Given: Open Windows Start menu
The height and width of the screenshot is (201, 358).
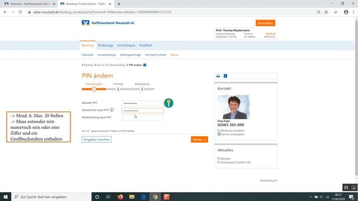Looking at the screenshot, I should click(x=6, y=197).
